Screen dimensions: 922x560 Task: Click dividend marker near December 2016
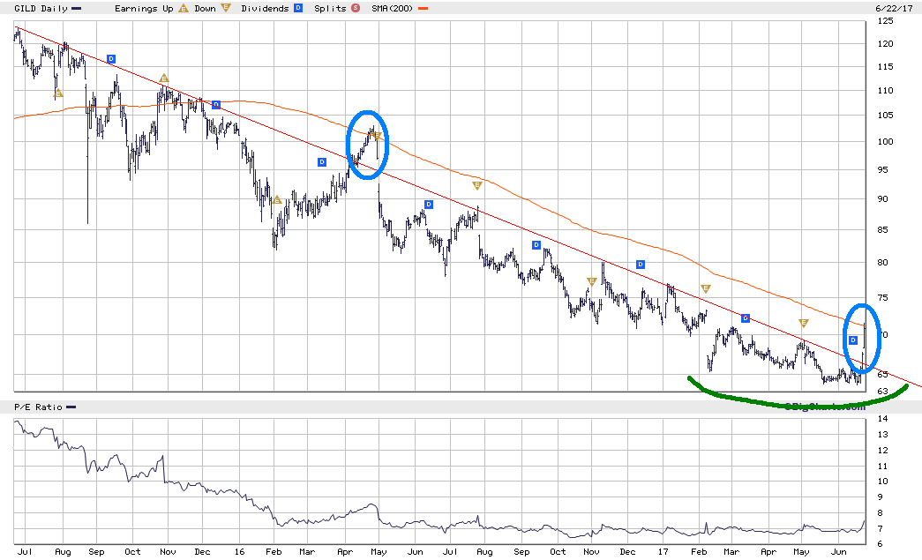click(x=641, y=265)
